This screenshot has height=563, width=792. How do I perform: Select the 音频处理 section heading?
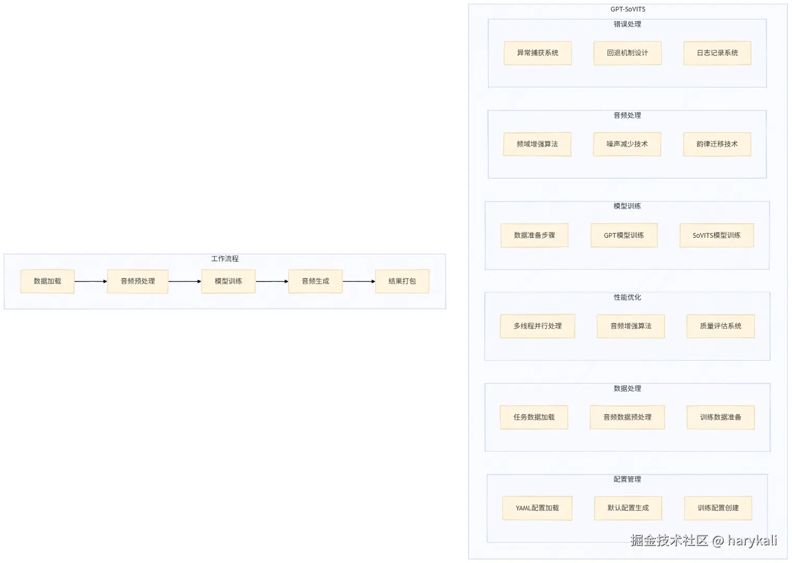(627, 116)
